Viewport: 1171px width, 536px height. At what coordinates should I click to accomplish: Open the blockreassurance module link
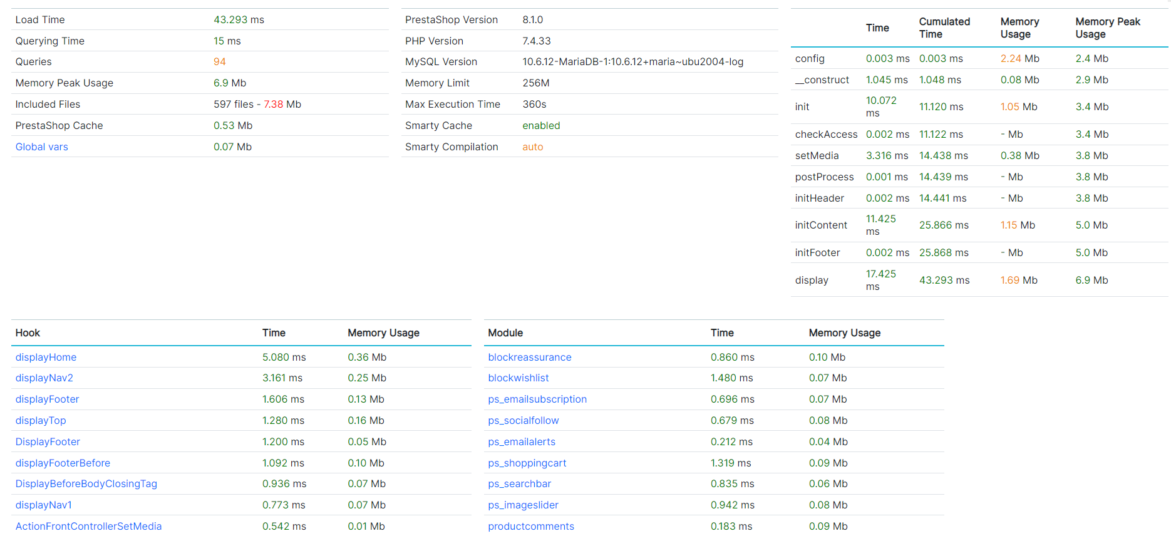pyautogui.click(x=529, y=357)
